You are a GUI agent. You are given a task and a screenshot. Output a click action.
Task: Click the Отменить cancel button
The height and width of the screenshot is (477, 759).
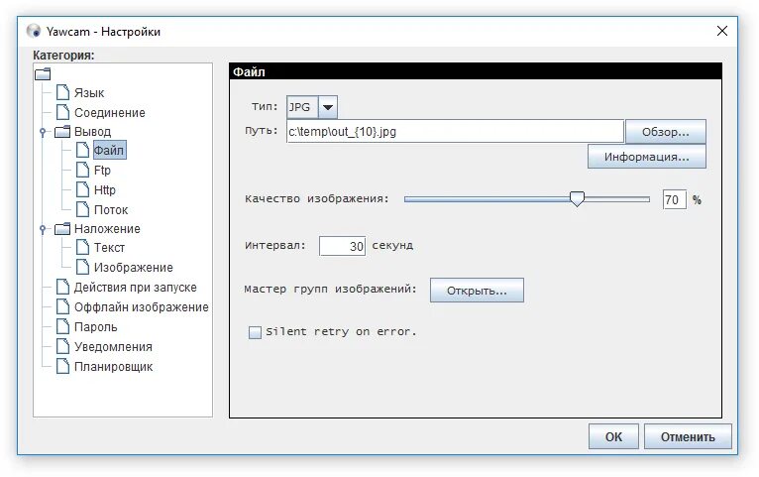click(x=688, y=436)
